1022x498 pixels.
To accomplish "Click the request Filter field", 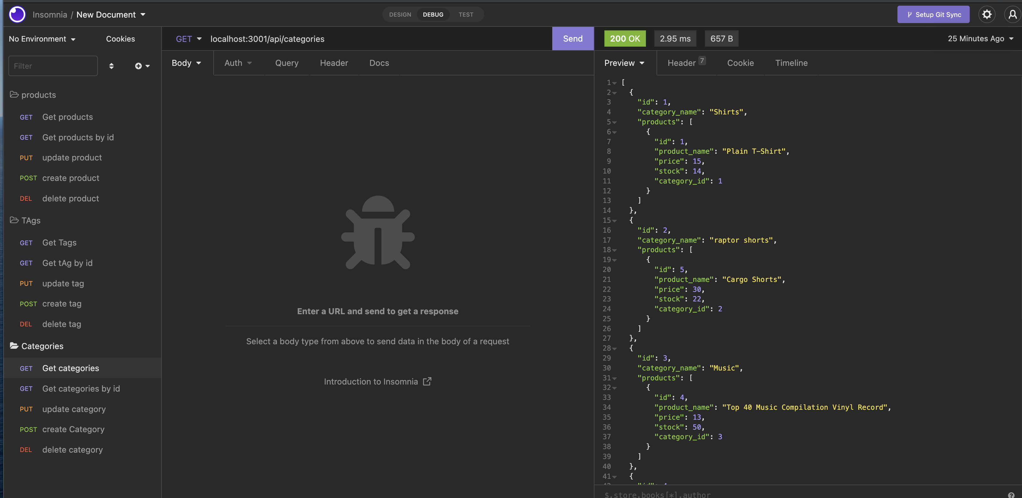I will coord(53,66).
